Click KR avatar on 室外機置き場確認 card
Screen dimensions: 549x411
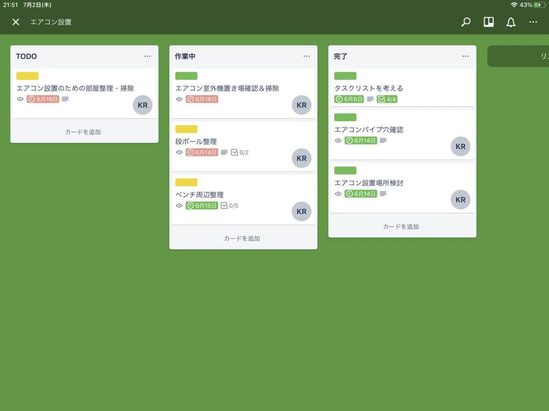click(301, 105)
